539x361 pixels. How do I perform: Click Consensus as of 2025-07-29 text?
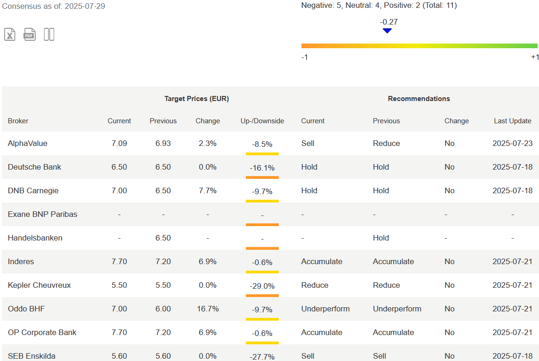coord(54,6)
